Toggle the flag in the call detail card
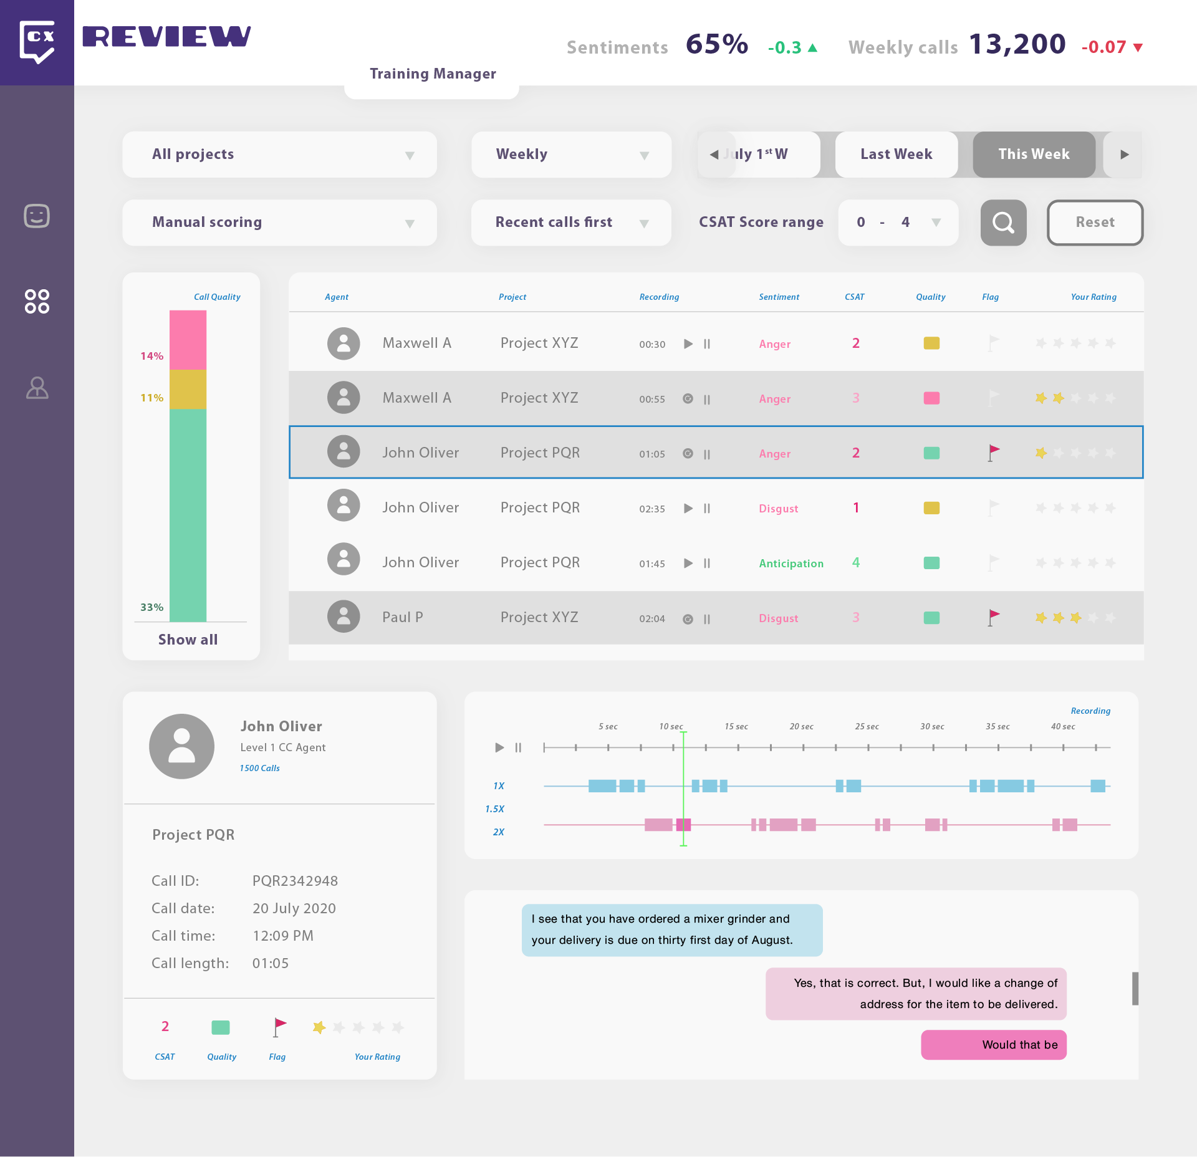1197x1157 pixels. pyautogui.click(x=279, y=1027)
